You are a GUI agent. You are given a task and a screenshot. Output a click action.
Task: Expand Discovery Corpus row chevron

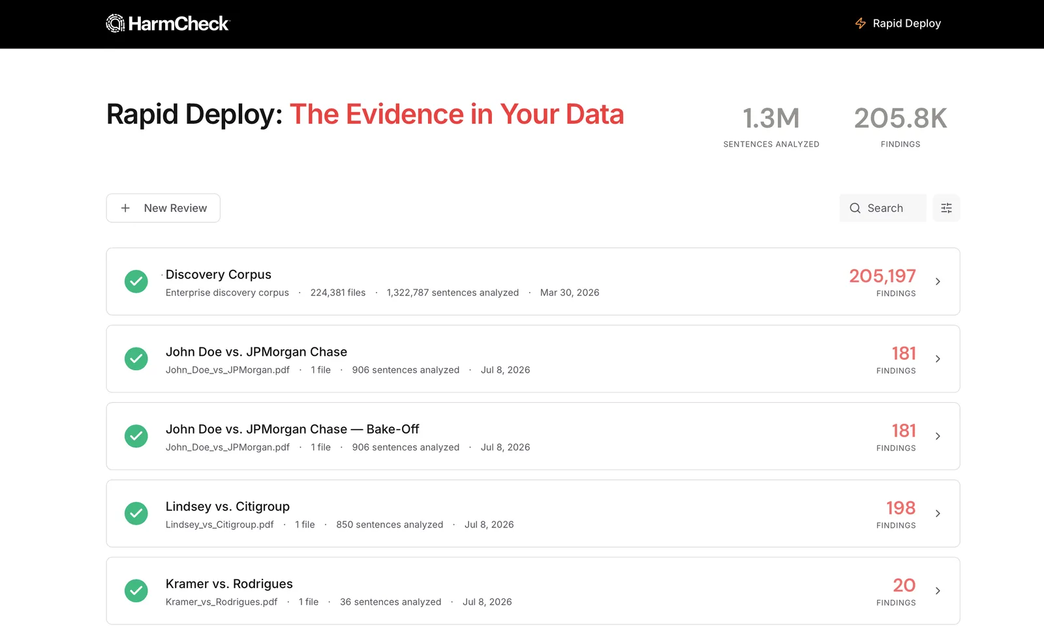(938, 282)
